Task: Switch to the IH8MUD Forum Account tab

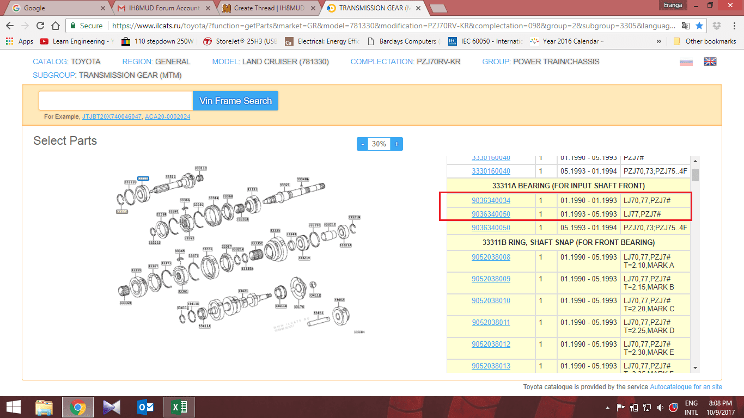Action: pyautogui.click(x=163, y=8)
